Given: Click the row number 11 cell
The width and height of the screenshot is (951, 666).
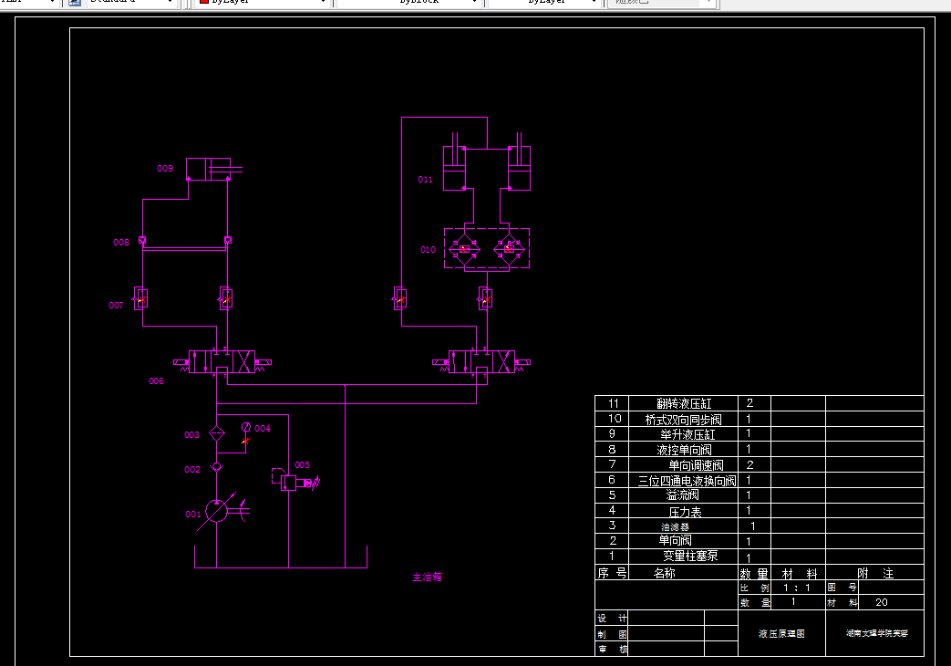Looking at the screenshot, I should 613,403.
